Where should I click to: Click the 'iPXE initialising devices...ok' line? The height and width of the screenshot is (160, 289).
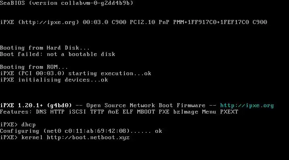[x=54, y=80]
